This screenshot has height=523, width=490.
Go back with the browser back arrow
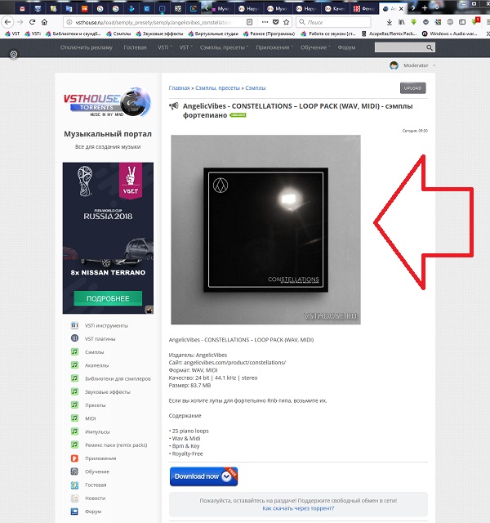coord(7,22)
